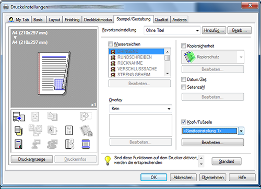Click the user icon on My Tab
261x189 pixels.
11,20
